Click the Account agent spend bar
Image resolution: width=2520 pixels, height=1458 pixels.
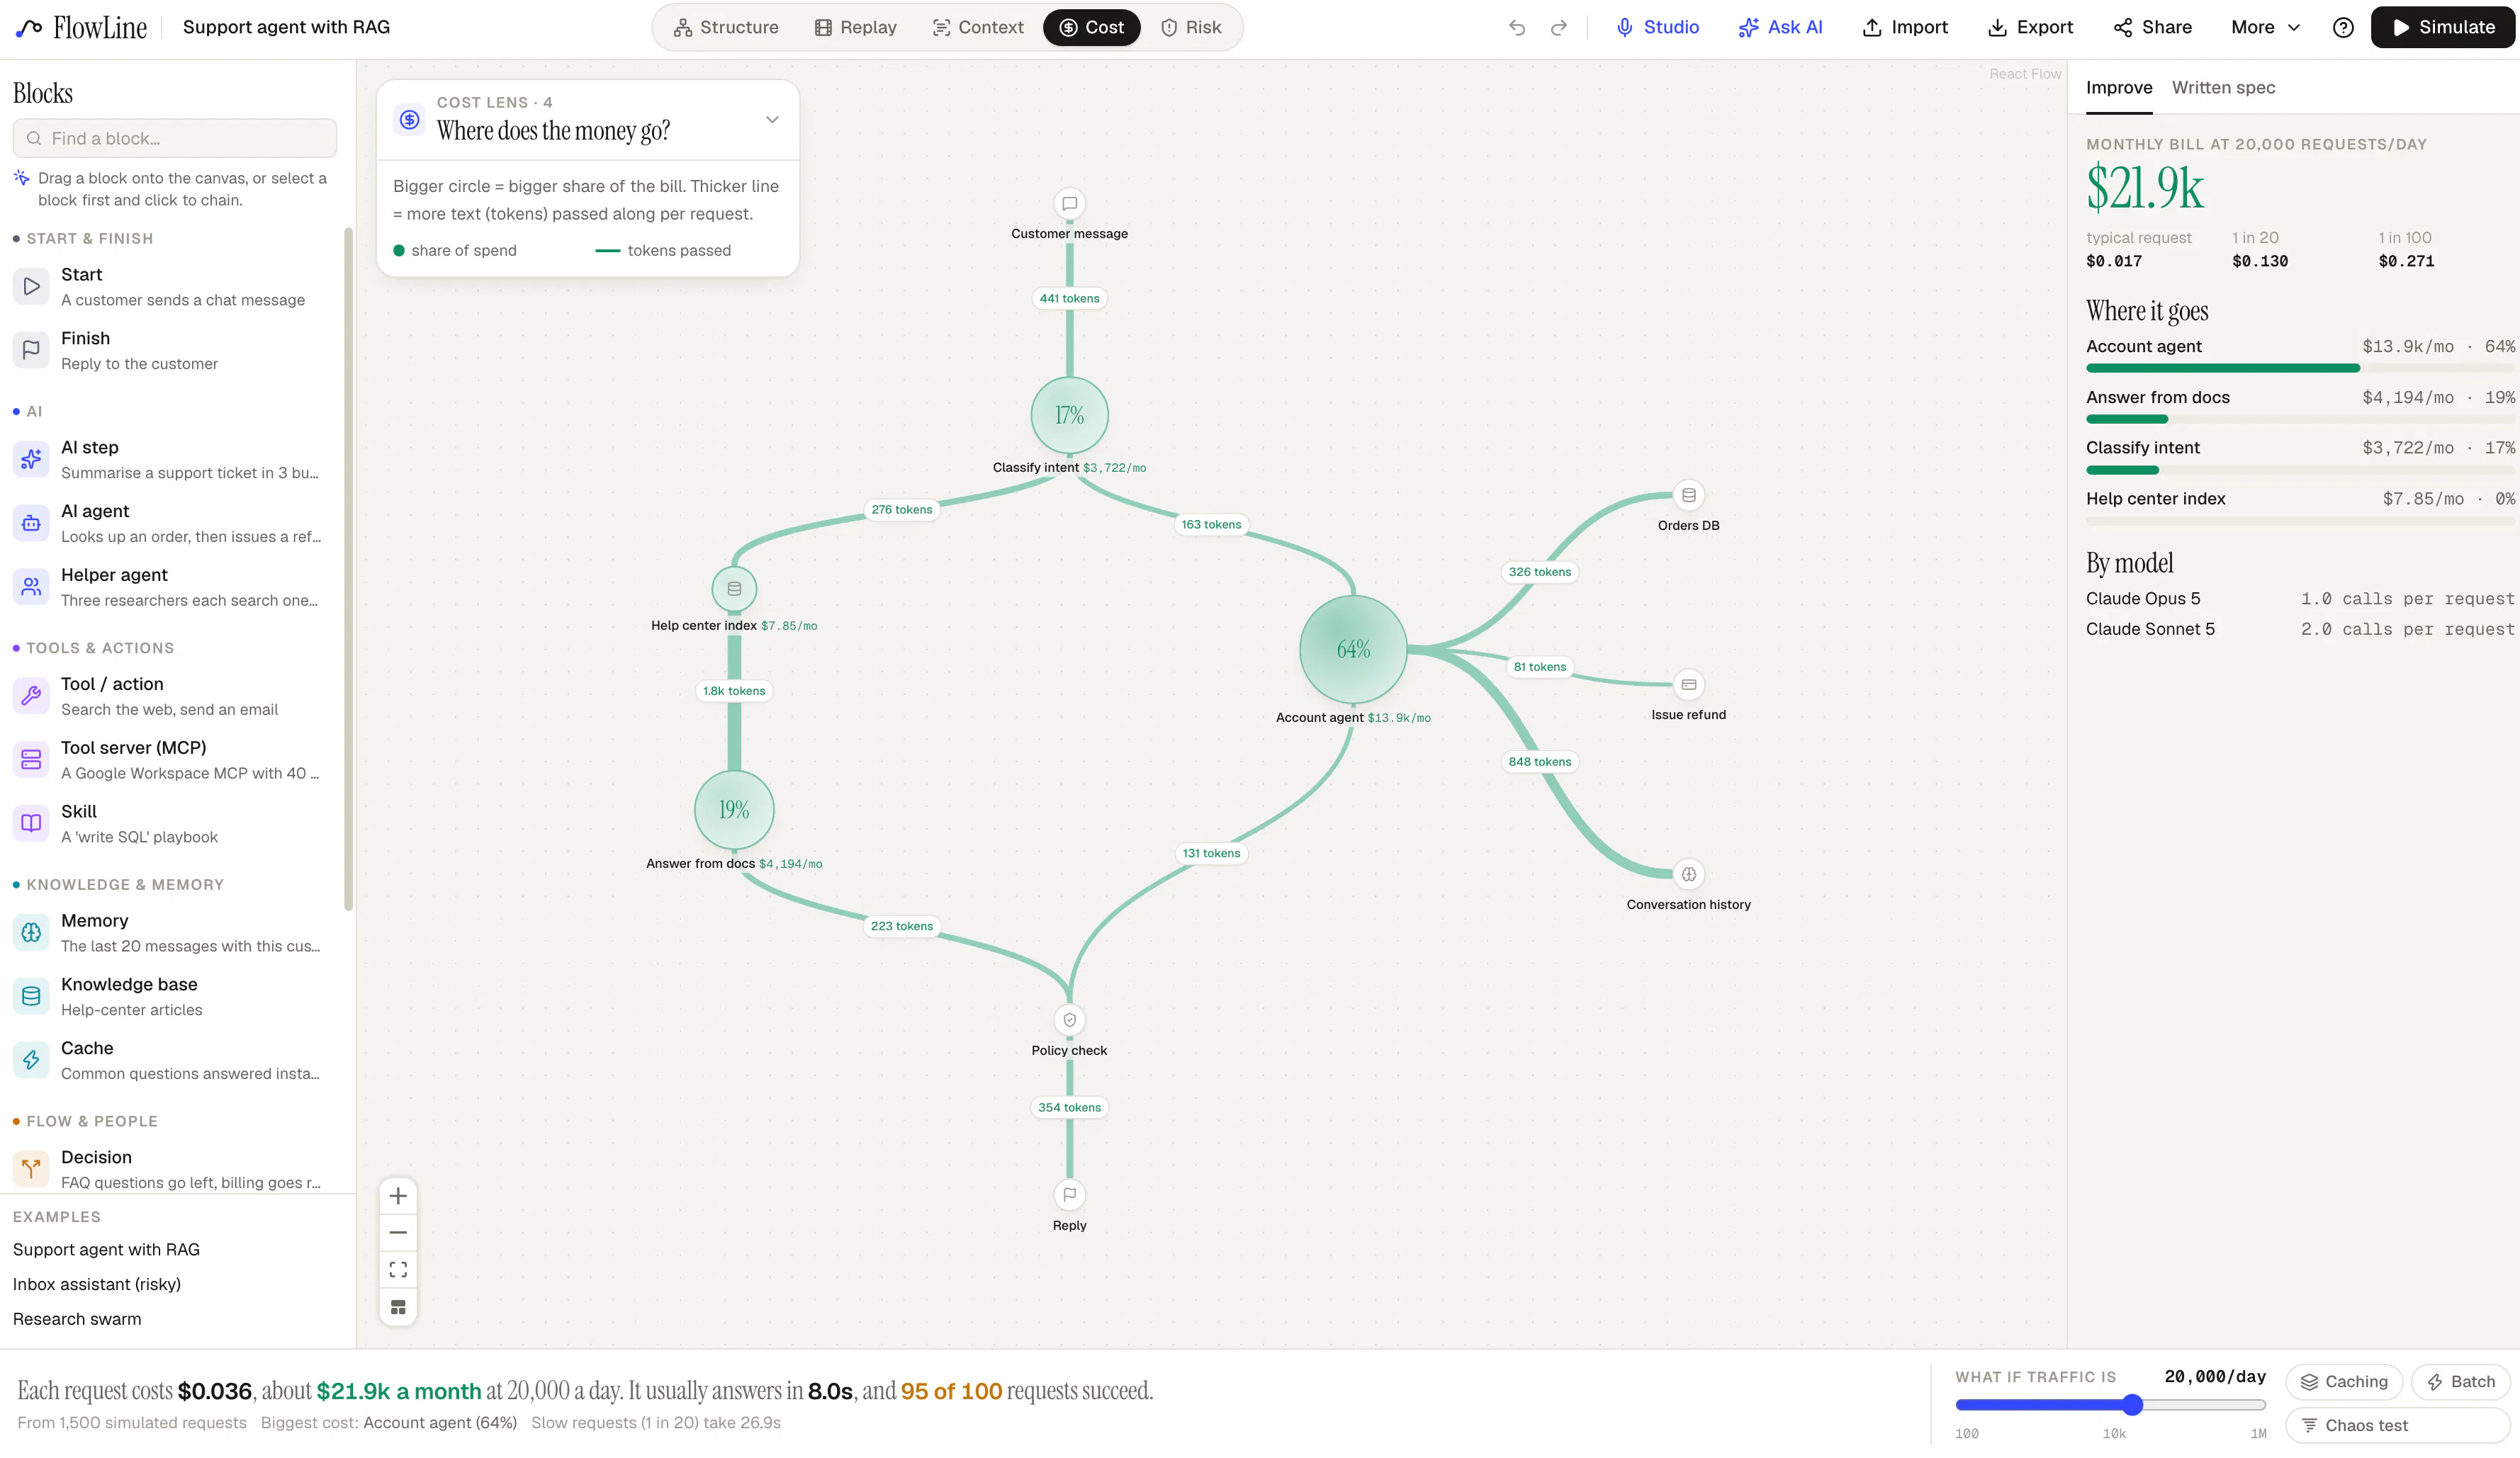[2300, 368]
